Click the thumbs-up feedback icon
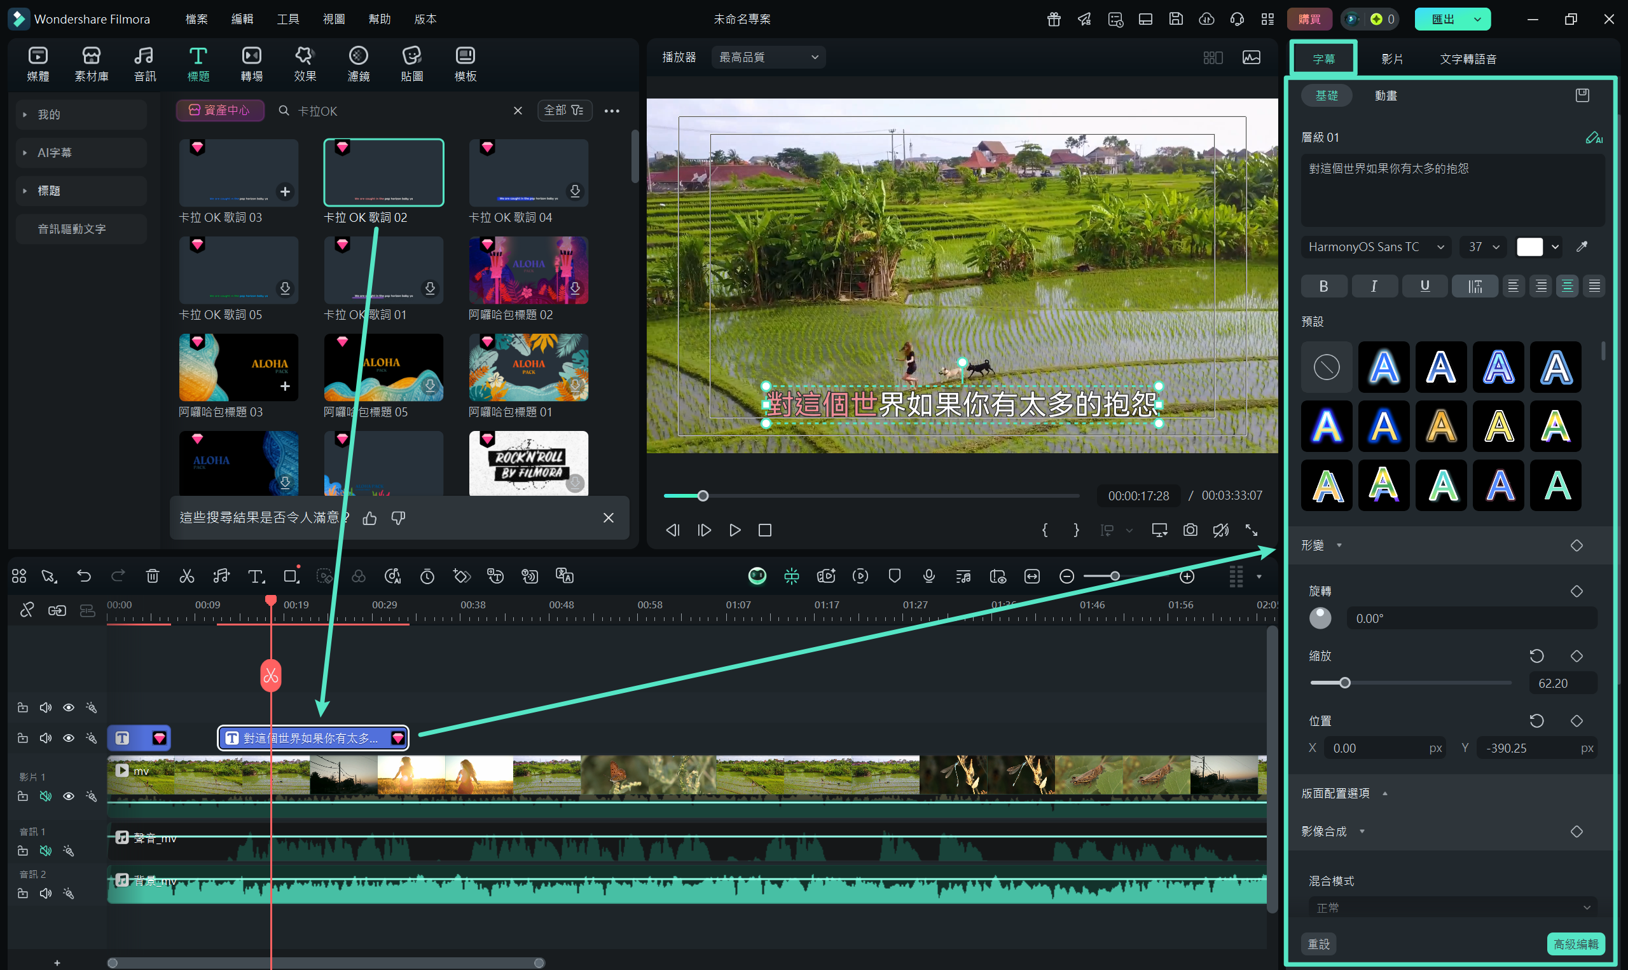Image resolution: width=1628 pixels, height=970 pixels. point(370,517)
